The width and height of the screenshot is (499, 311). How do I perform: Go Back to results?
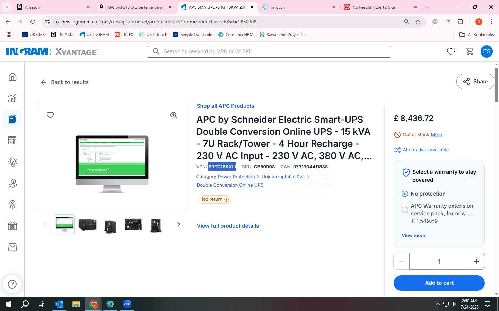pos(65,82)
